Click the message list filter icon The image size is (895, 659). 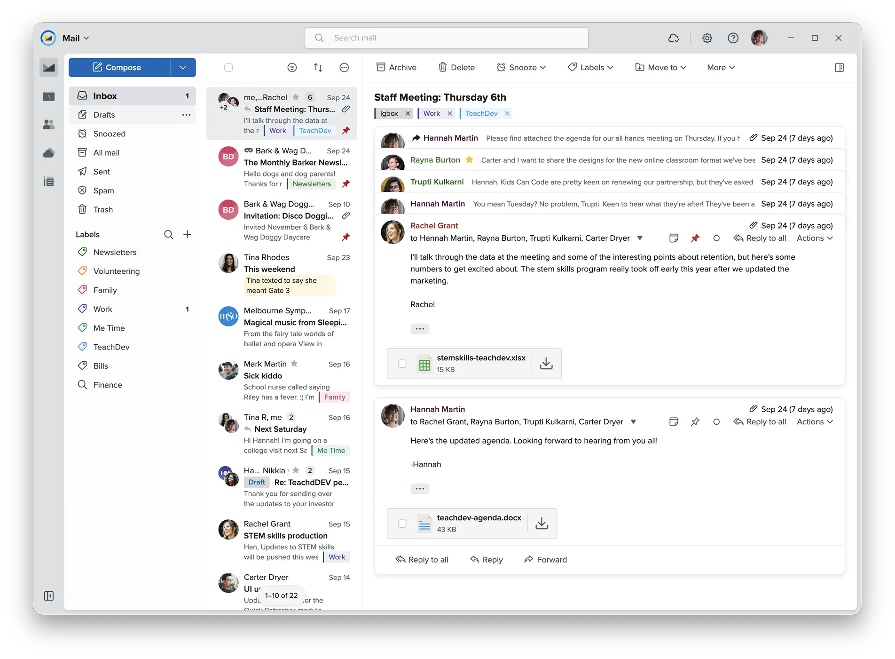292,68
